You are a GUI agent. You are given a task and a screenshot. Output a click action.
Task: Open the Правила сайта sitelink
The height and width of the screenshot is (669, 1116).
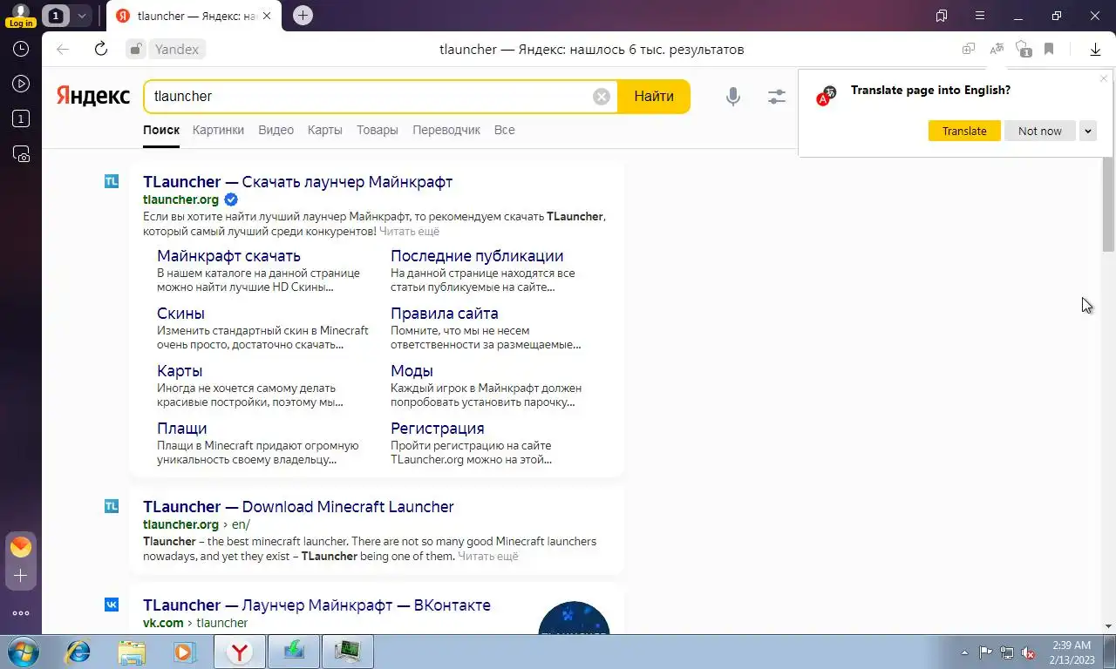445,314
